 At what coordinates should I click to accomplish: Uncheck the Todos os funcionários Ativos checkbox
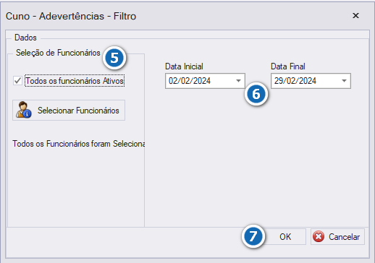17,81
